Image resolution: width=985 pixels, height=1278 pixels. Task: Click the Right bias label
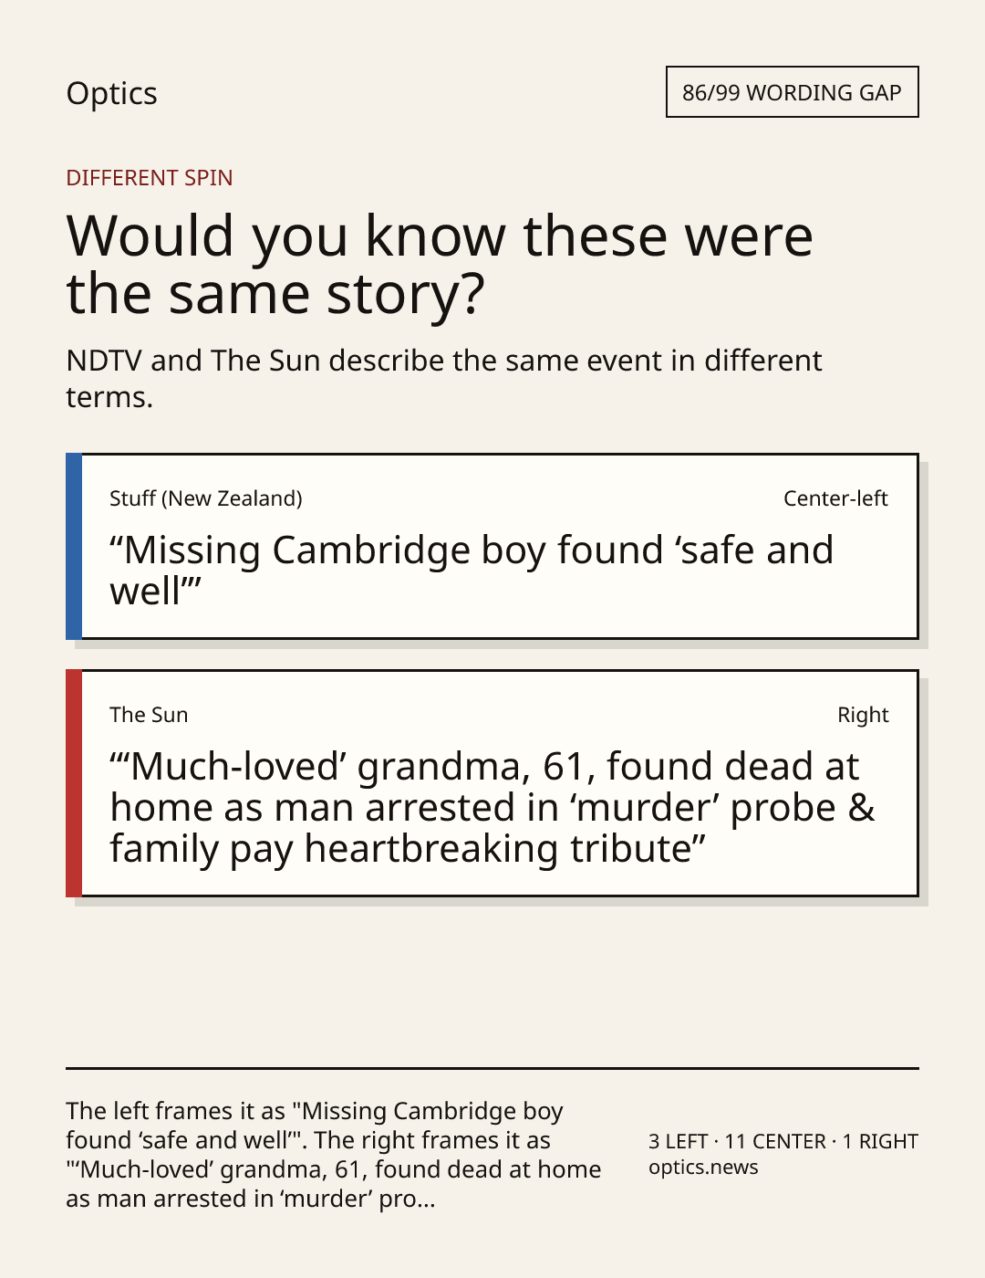[x=863, y=715]
